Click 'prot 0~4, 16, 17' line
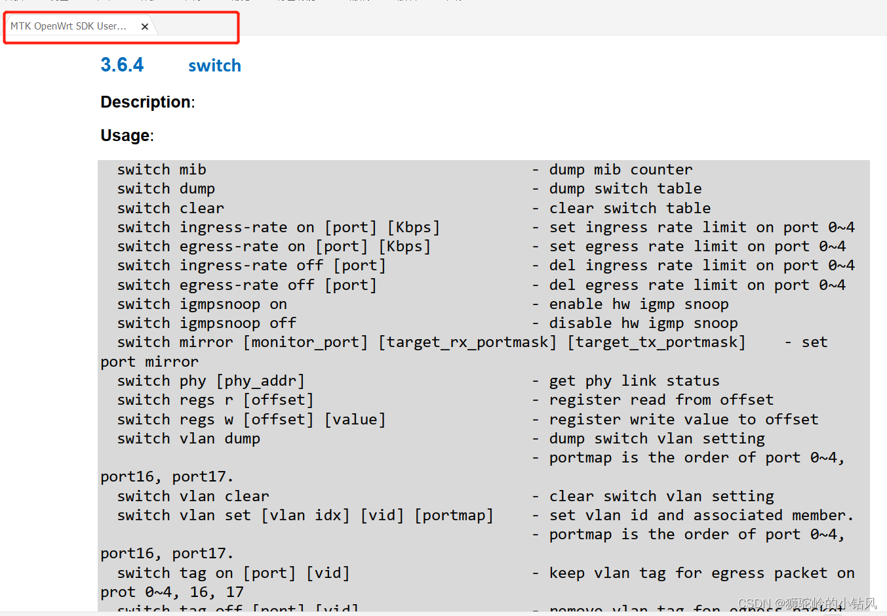Screen dimensions: 887x616 point(172,592)
